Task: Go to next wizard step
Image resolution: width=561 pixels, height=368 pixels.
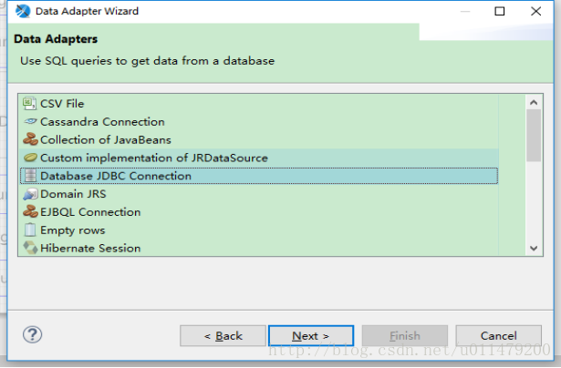Action: [x=311, y=336]
